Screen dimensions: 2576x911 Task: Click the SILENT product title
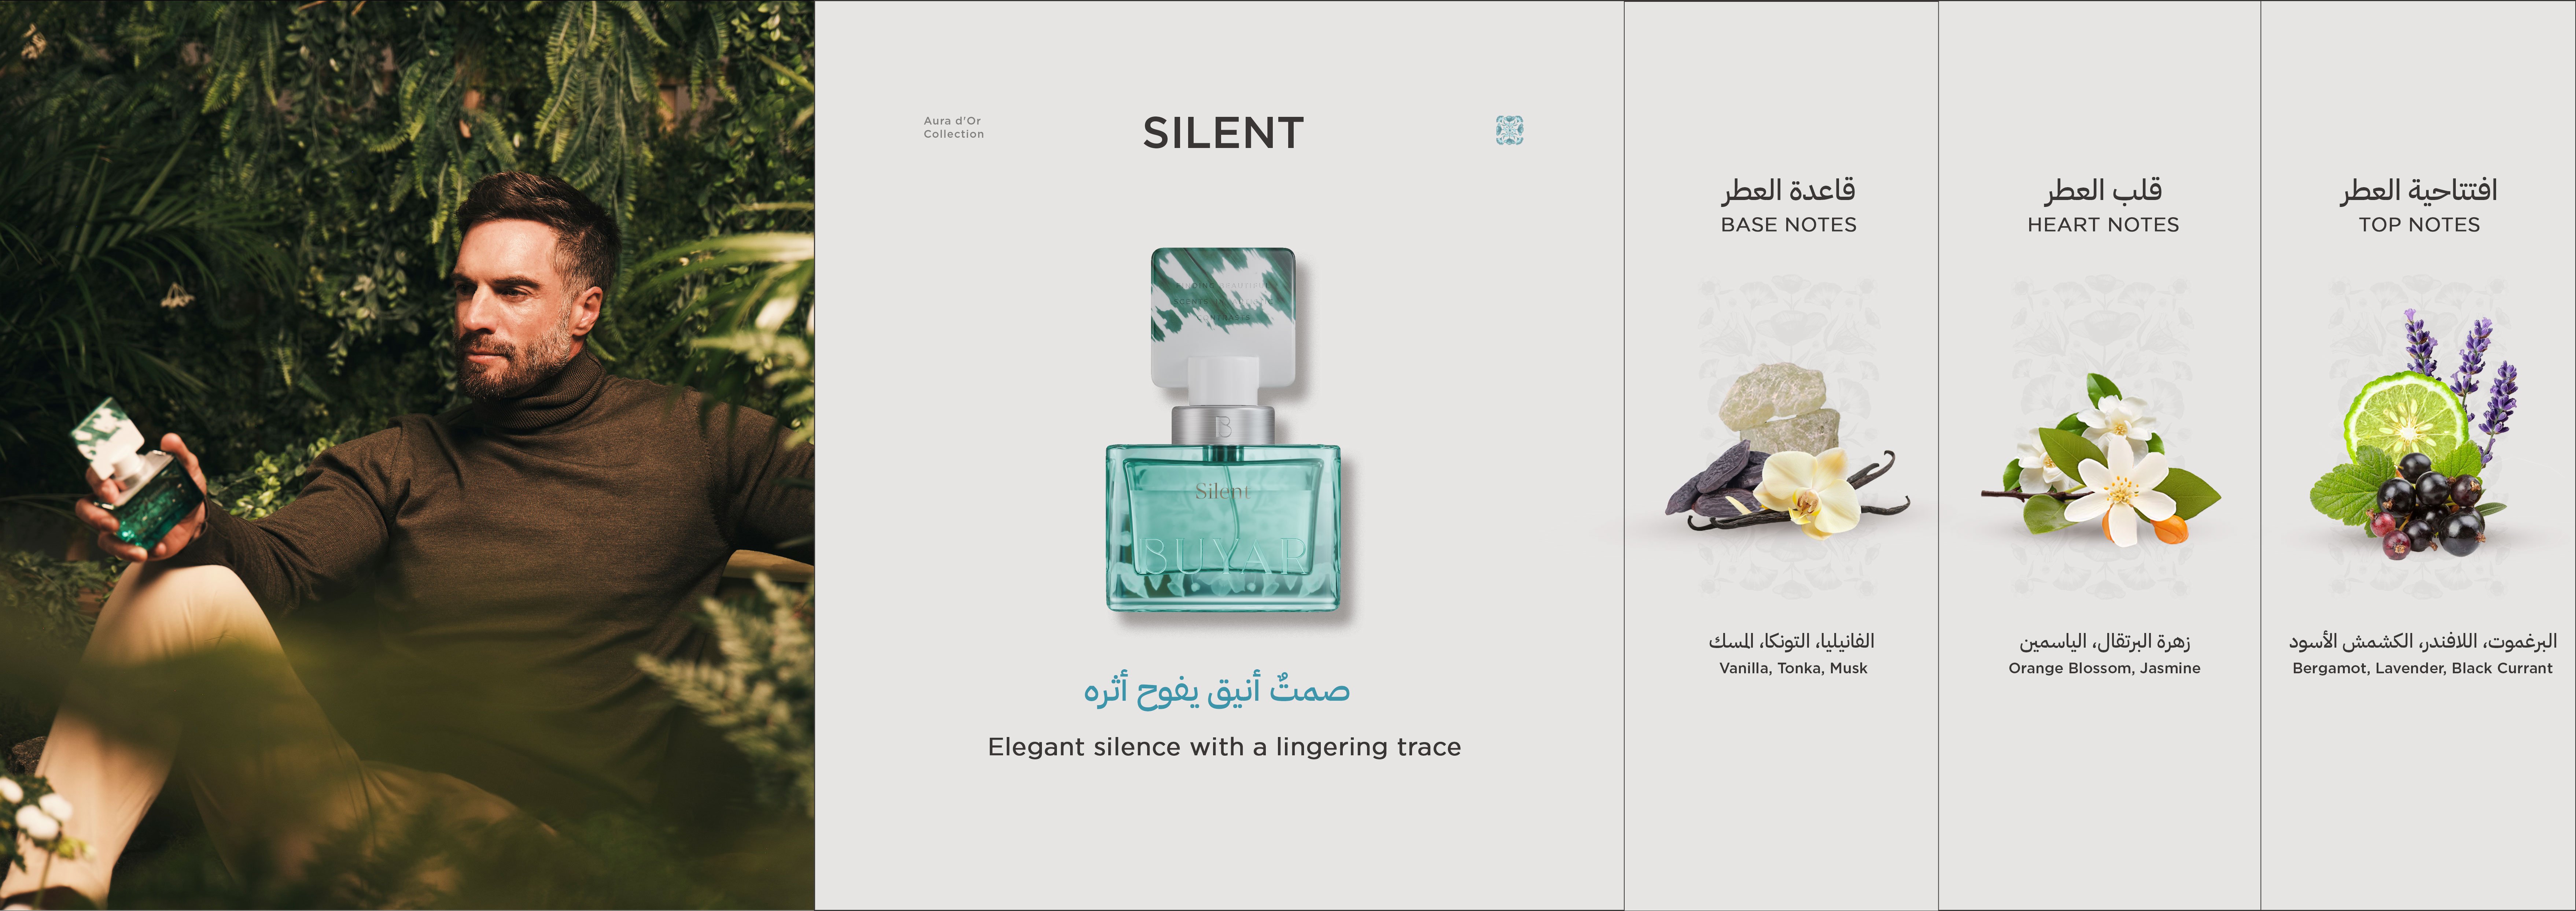1223,133
